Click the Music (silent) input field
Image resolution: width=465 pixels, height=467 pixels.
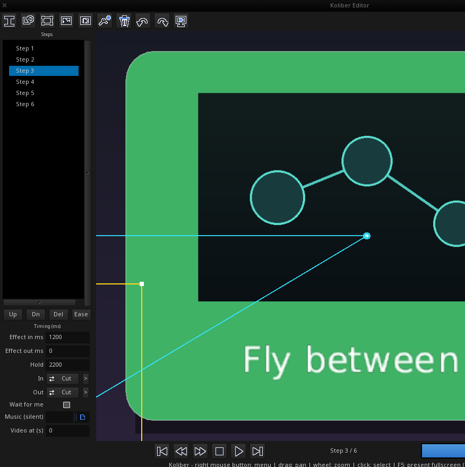[59, 417]
